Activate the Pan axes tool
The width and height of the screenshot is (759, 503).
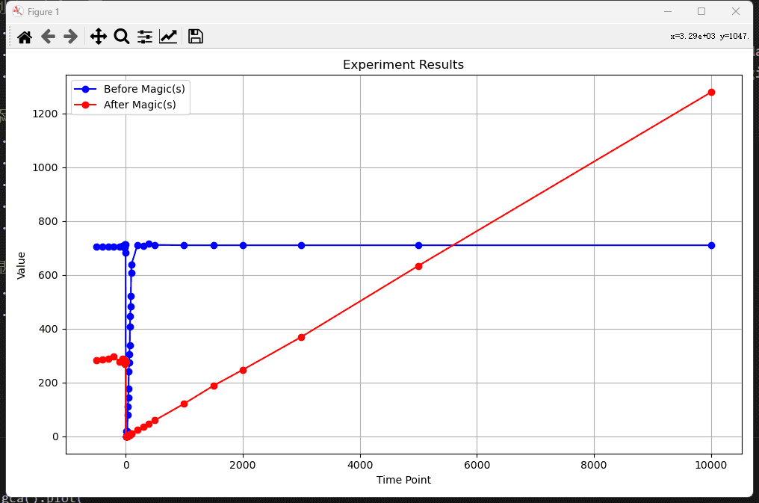pos(99,37)
